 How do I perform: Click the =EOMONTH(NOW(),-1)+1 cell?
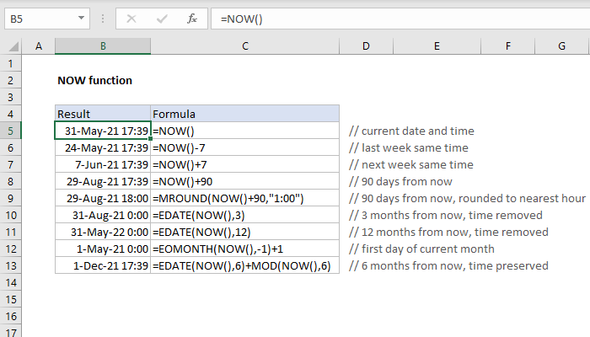coord(245,249)
